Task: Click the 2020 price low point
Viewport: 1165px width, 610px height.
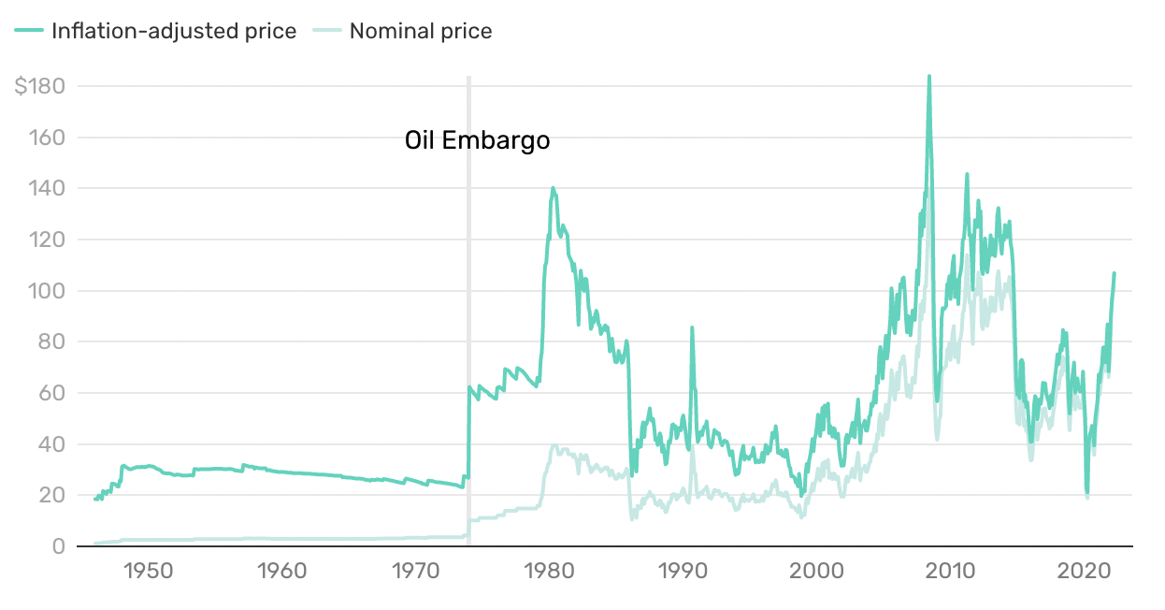Action: pos(1087,491)
